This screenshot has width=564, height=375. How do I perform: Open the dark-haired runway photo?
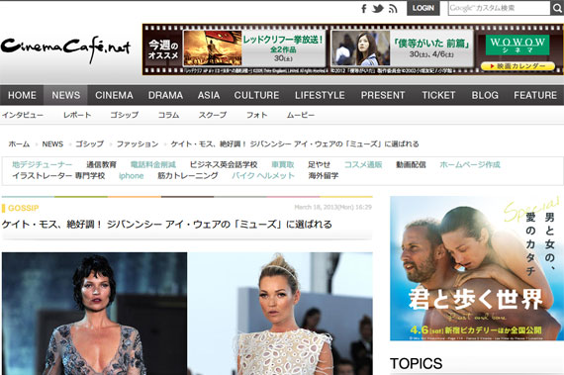pos(94,314)
